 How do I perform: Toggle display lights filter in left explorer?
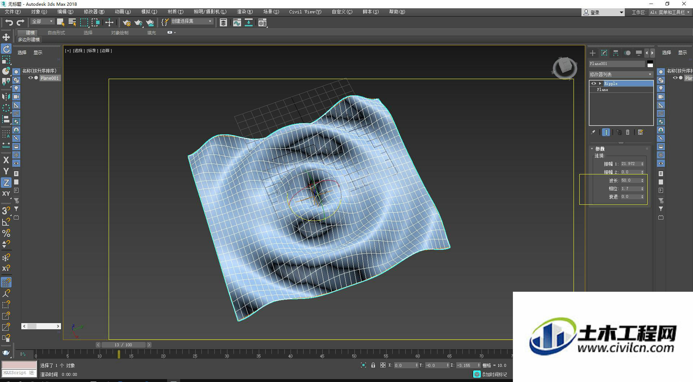[x=16, y=88]
